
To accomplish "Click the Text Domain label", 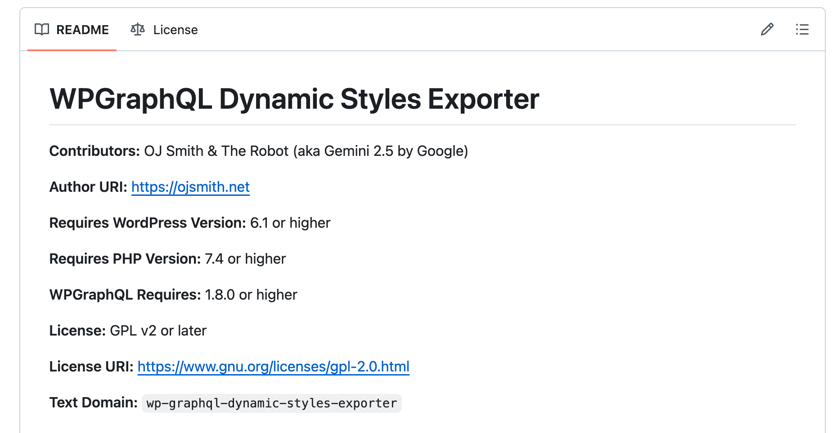I will pyautogui.click(x=94, y=402).
